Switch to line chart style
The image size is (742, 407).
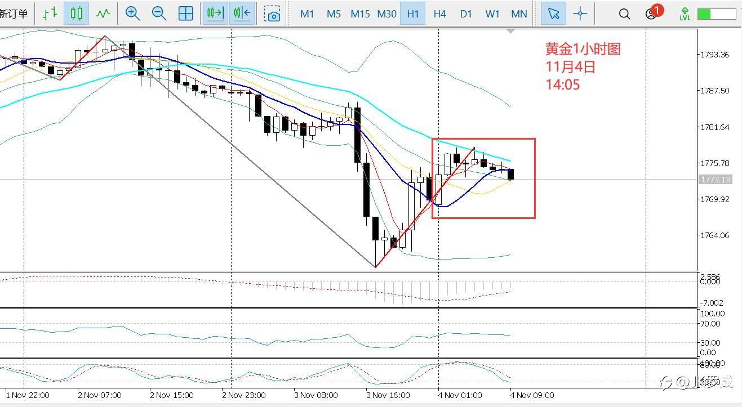103,14
